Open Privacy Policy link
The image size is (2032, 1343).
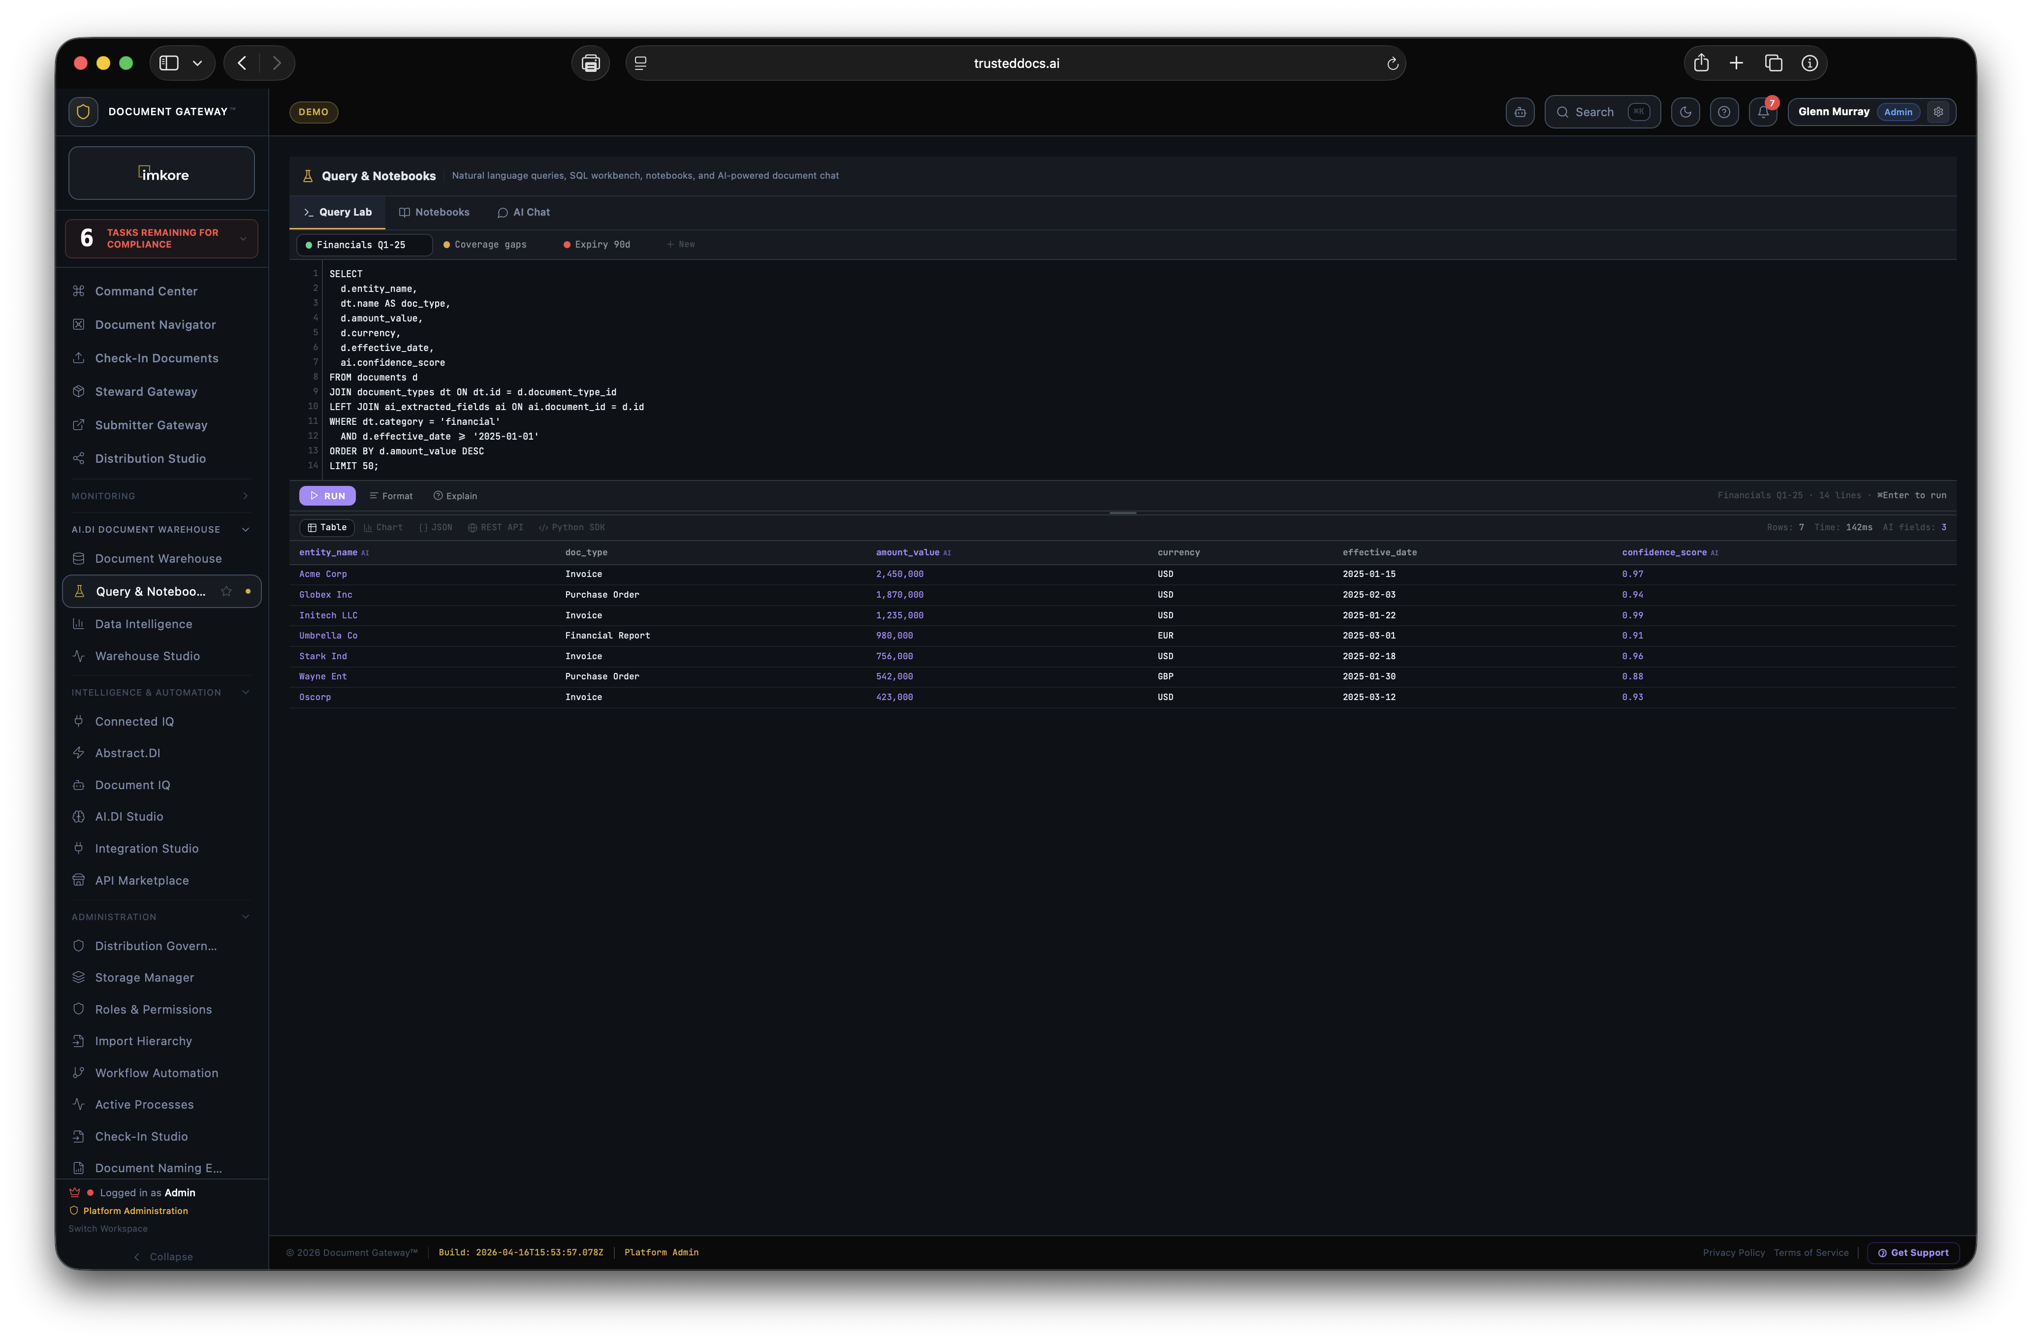tap(1733, 1252)
